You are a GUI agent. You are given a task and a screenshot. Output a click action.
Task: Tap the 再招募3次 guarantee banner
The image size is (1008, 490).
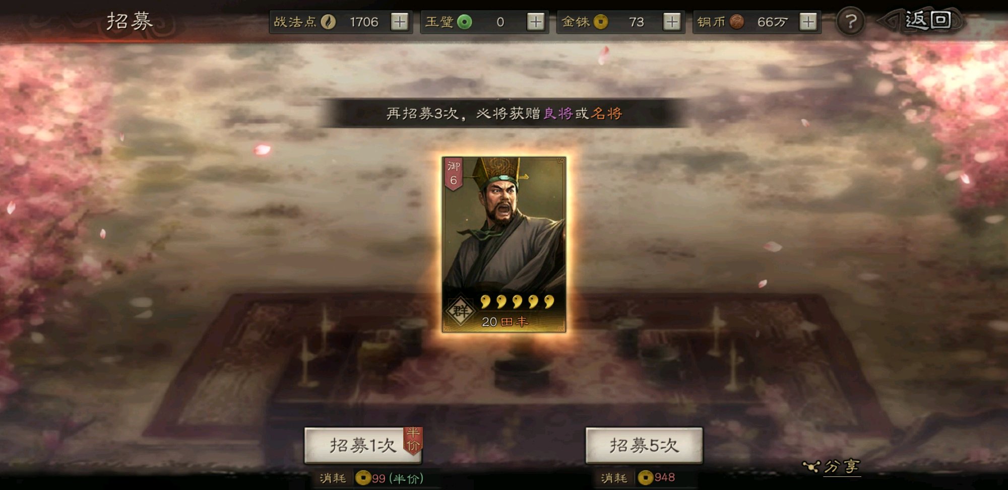(504, 113)
